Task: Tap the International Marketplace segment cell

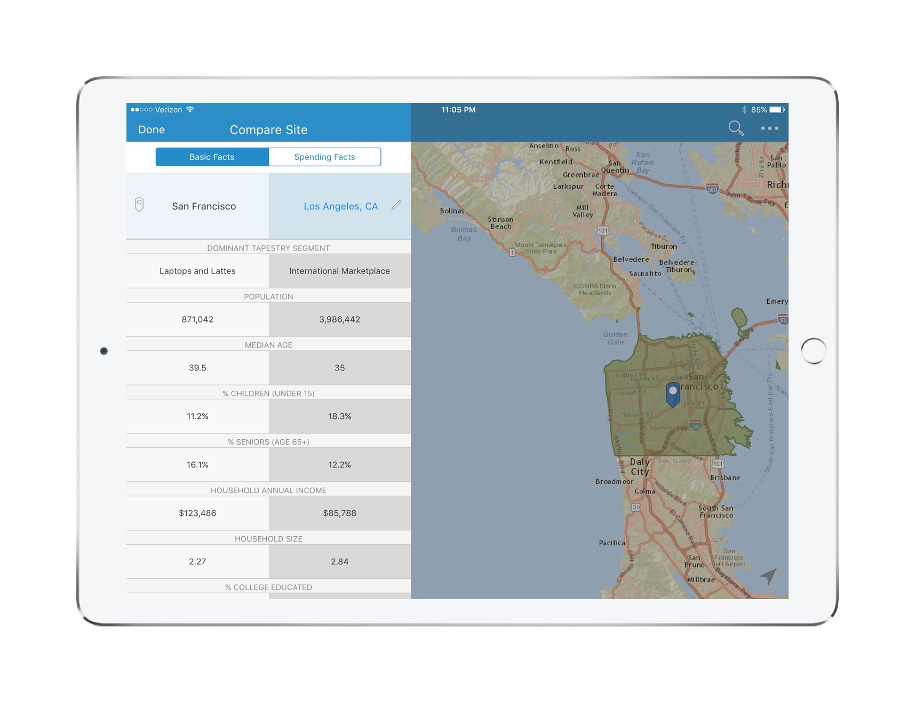Action: pyautogui.click(x=340, y=271)
